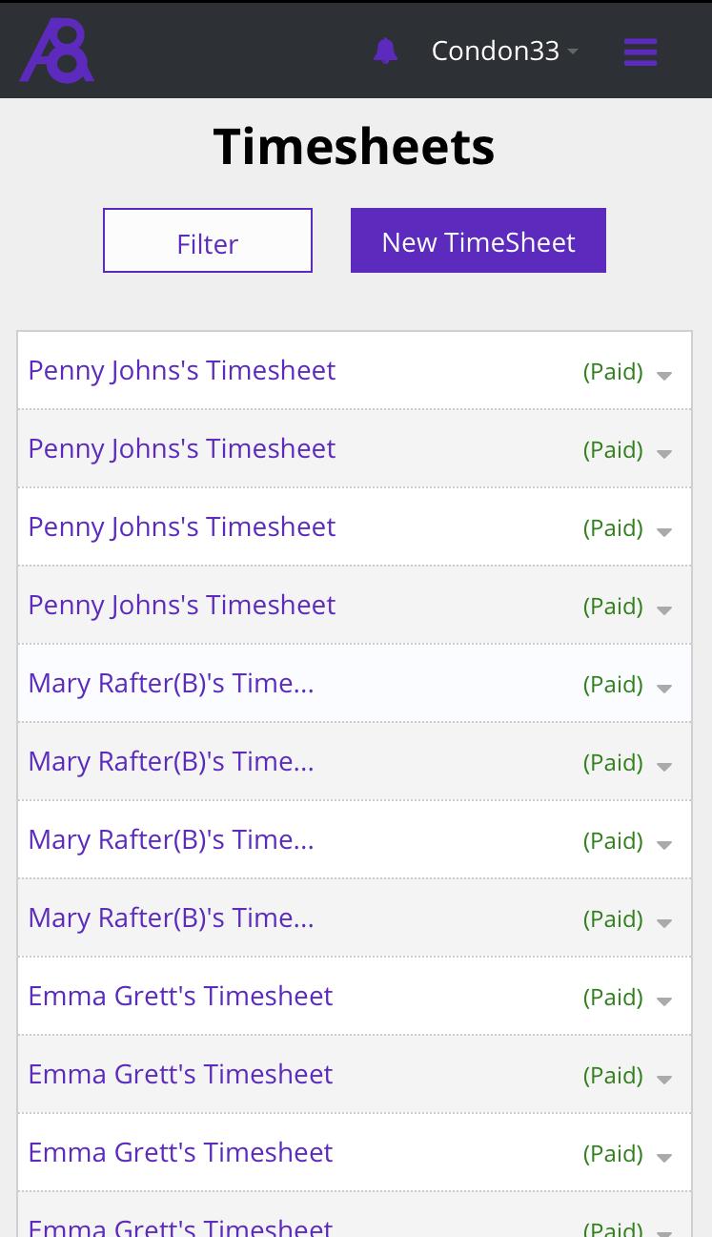This screenshot has height=1237, width=712.
Task: Open the third Mary Rafter(B)'s timesheet link
Action: (x=171, y=839)
